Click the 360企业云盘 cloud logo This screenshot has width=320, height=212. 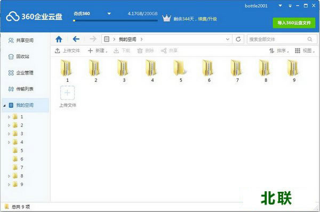coord(34,16)
